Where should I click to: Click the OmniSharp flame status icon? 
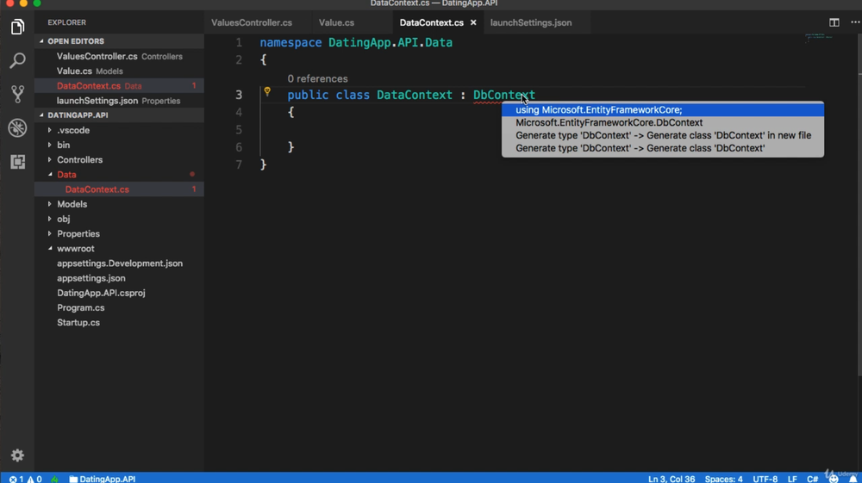tap(54, 479)
